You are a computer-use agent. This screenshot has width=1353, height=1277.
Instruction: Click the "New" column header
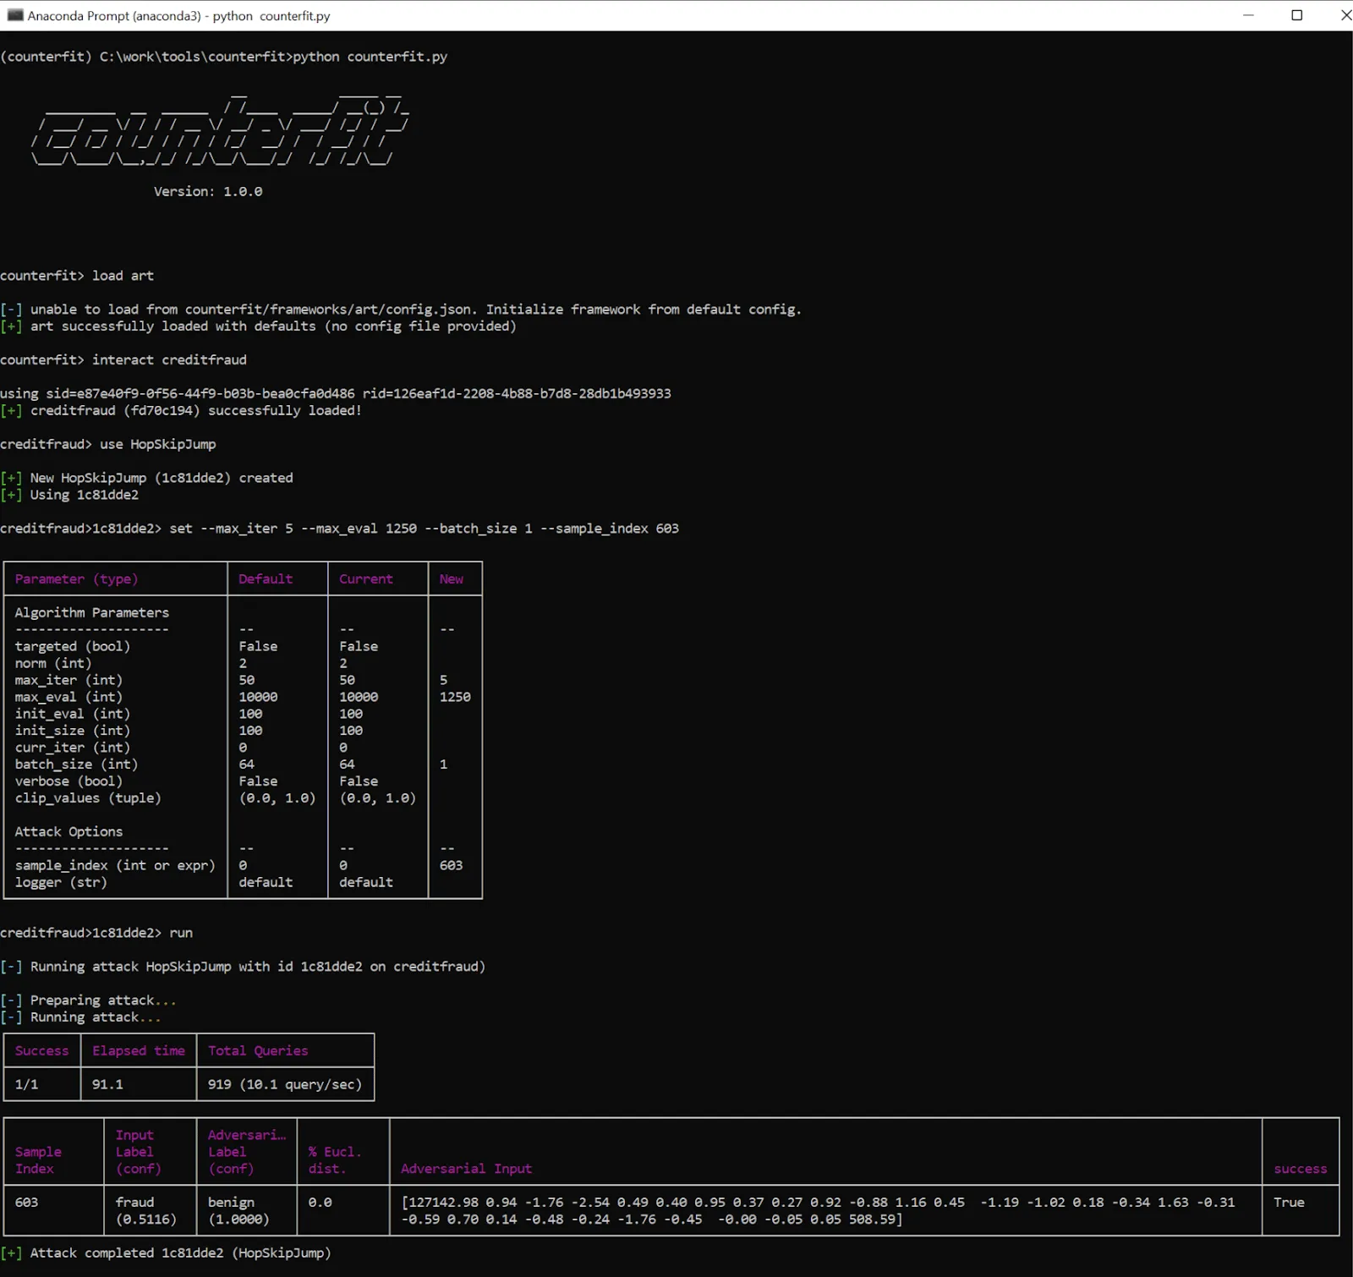(452, 579)
